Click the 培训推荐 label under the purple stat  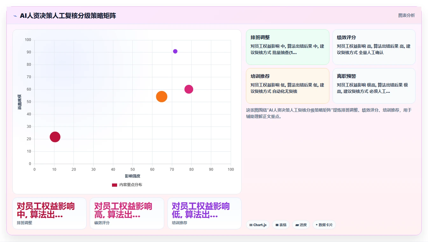click(x=179, y=223)
